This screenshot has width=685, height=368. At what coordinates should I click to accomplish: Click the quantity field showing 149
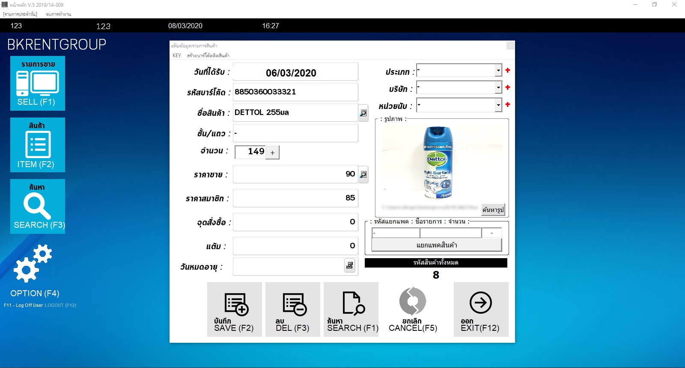[x=250, y=152]
